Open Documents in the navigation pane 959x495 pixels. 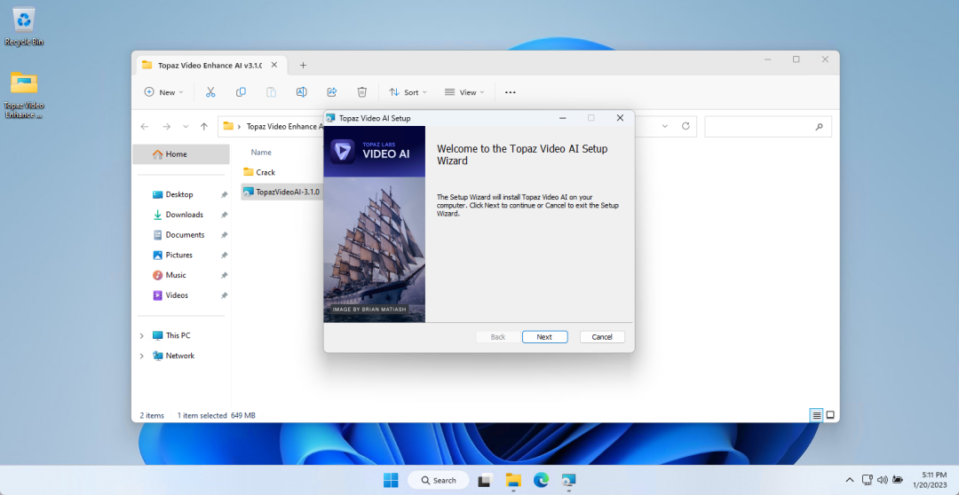click(x=184, y=235)
